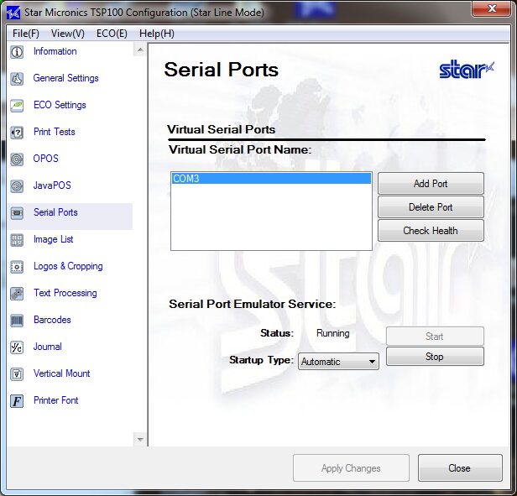Open the Information page link

(x=55, y=51)
